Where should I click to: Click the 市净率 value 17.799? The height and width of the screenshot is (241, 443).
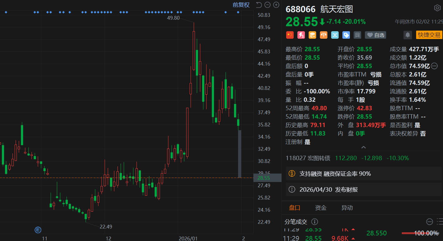tap(366, 91)
